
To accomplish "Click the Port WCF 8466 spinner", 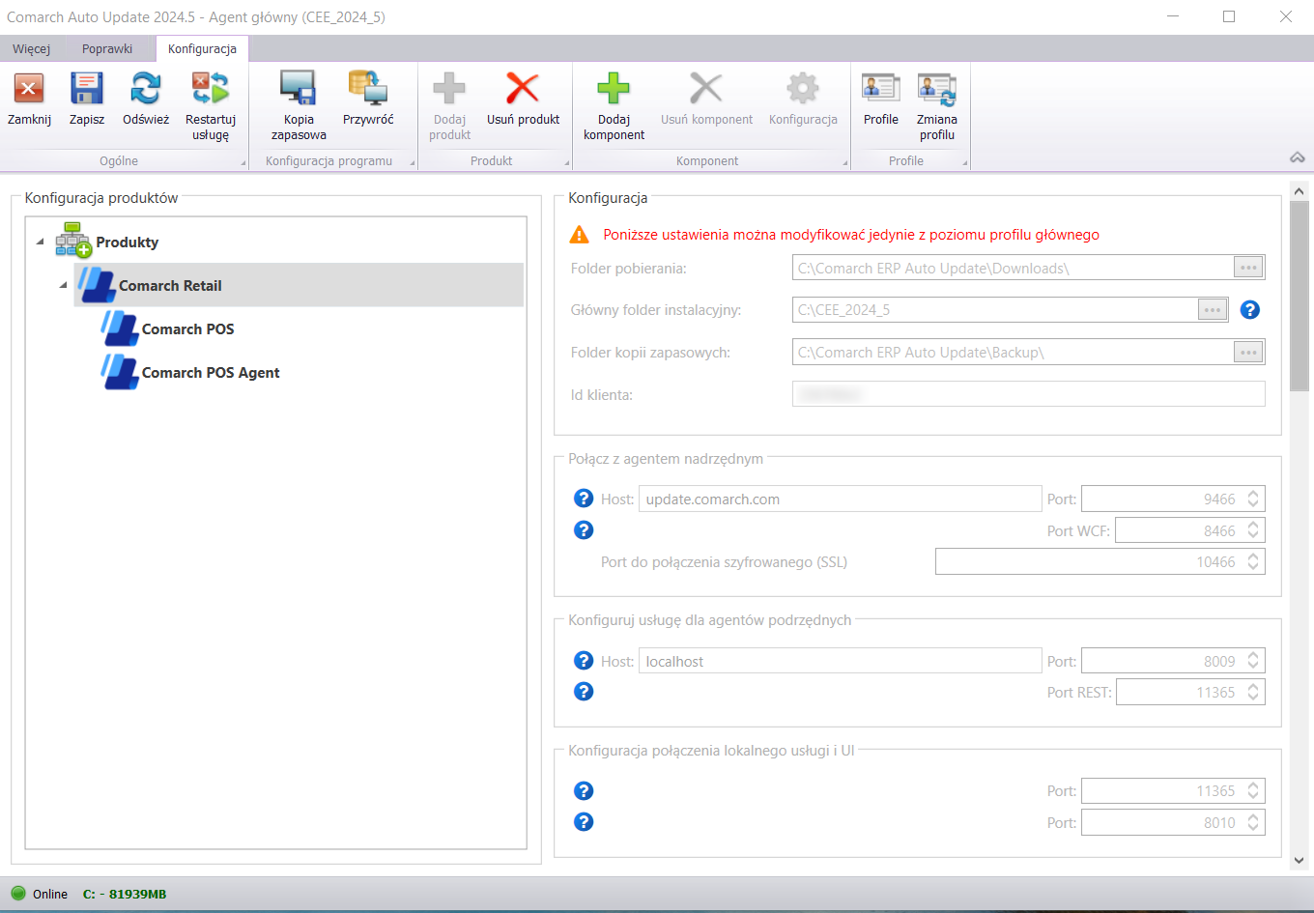I will (1253, 530).
